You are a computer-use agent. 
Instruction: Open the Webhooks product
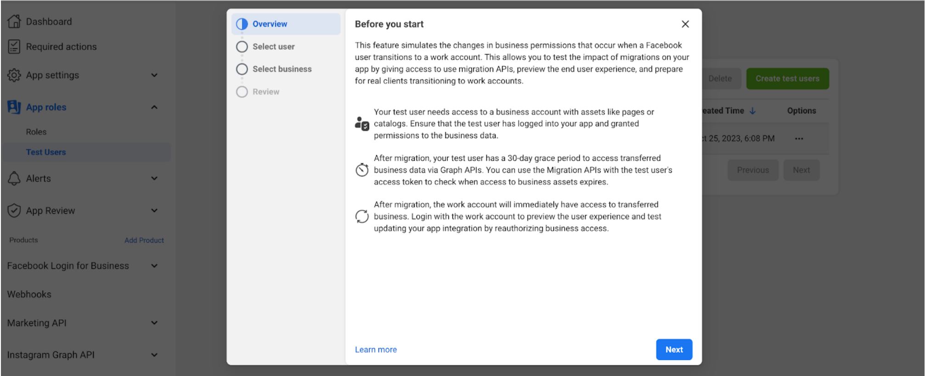[x=29, y=294]
